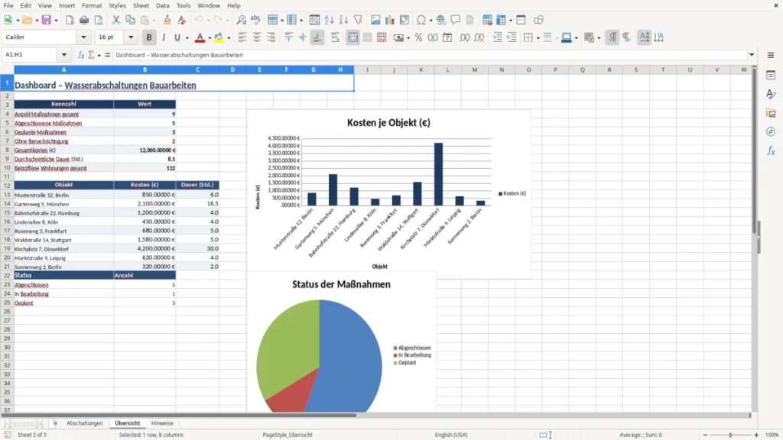The image size is (783, 440).
Task: Open the Function Wizard next to Name Box
Action: point(81,55)
